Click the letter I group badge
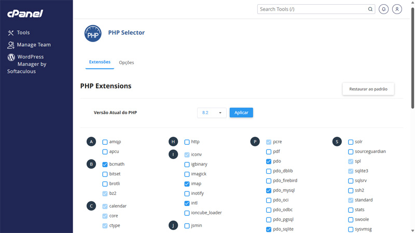Screen dimensions: 415x233 (173, 154)
